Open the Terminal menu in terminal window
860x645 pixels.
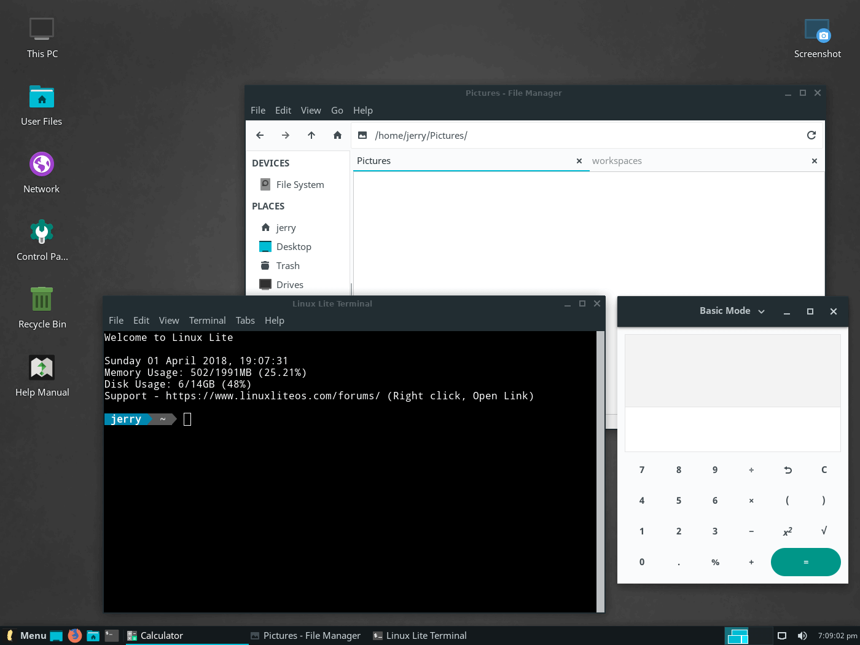tap(207, 321)
